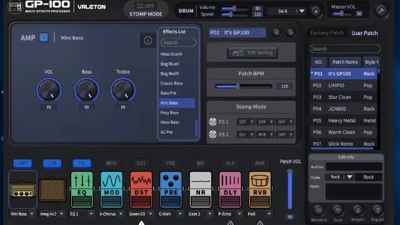Image resolution: width=400 pixels, height=225 pixels.
Task: Click the FS 2 footswitch icon
Action: [x=212, y=134]
